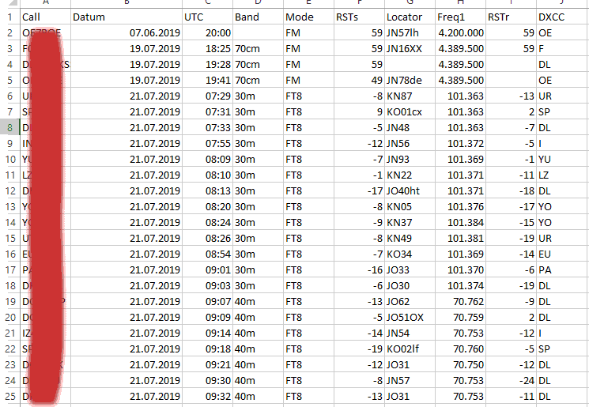Click cell with locator JN57lh
The width and height of the screenshot is (589, 407).
click(x=410, y=33)
